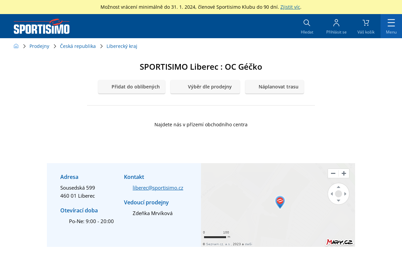Pan the map left with arrow
402x268 pixels.
click(x=331, y=194)
